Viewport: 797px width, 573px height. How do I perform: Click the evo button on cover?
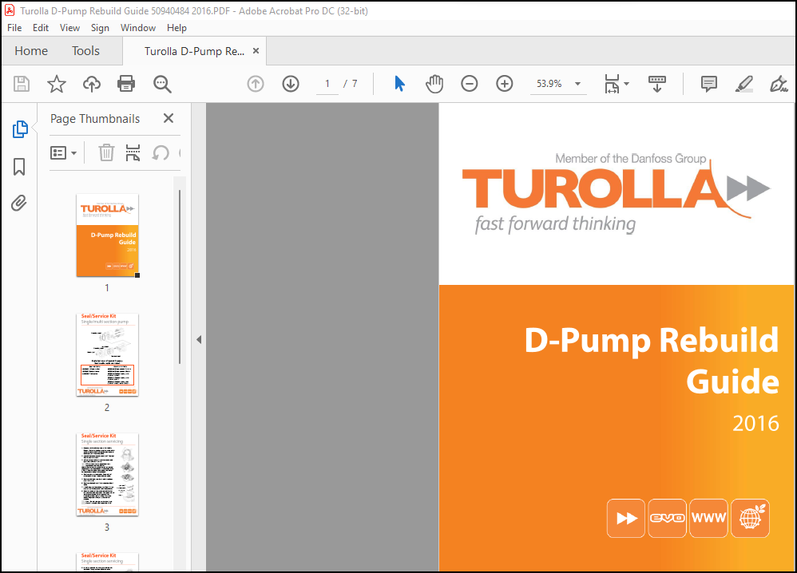[668, 518]
